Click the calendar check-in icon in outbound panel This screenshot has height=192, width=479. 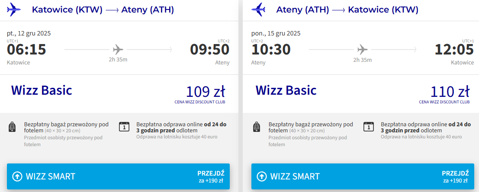[x=124, y=126]
